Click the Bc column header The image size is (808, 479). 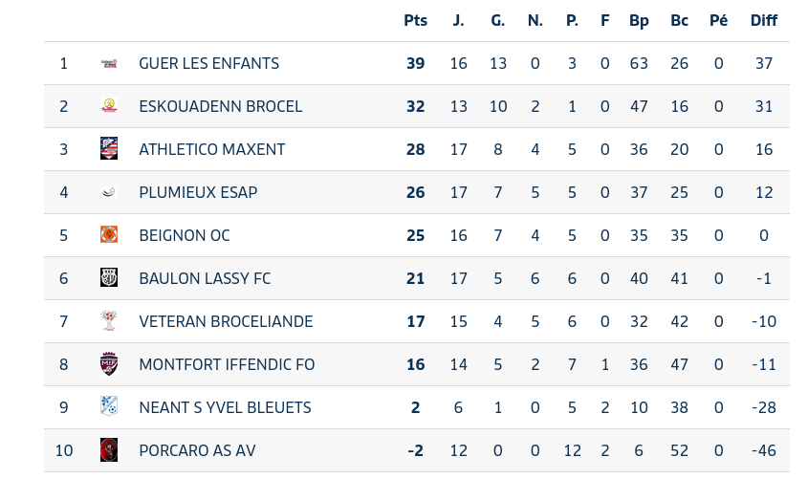pos(679,20)
